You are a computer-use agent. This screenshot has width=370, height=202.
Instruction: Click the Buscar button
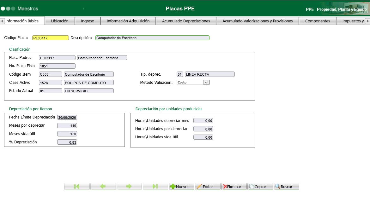click(x=286, y=187)
